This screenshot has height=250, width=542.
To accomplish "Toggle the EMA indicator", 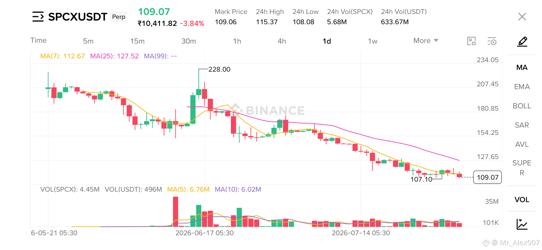I will [x=522, y=87].
